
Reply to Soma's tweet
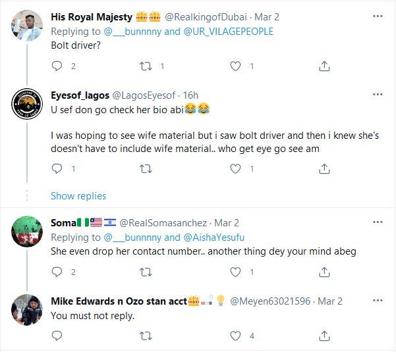tap(56, 272)
